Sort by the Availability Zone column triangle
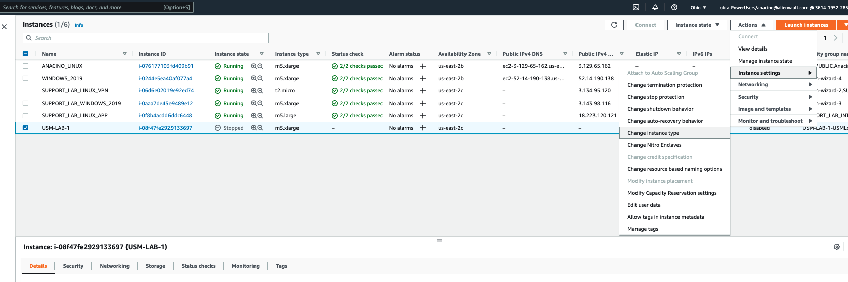Image resolution: width=848 pixels, height=282 pixels. pyautogui.click(x=489, y=54)
